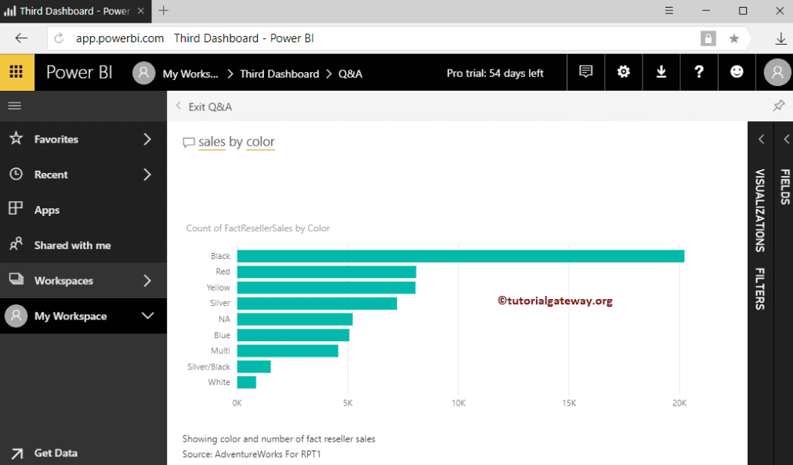Expand the Favorites section

[x=83, y=139]
